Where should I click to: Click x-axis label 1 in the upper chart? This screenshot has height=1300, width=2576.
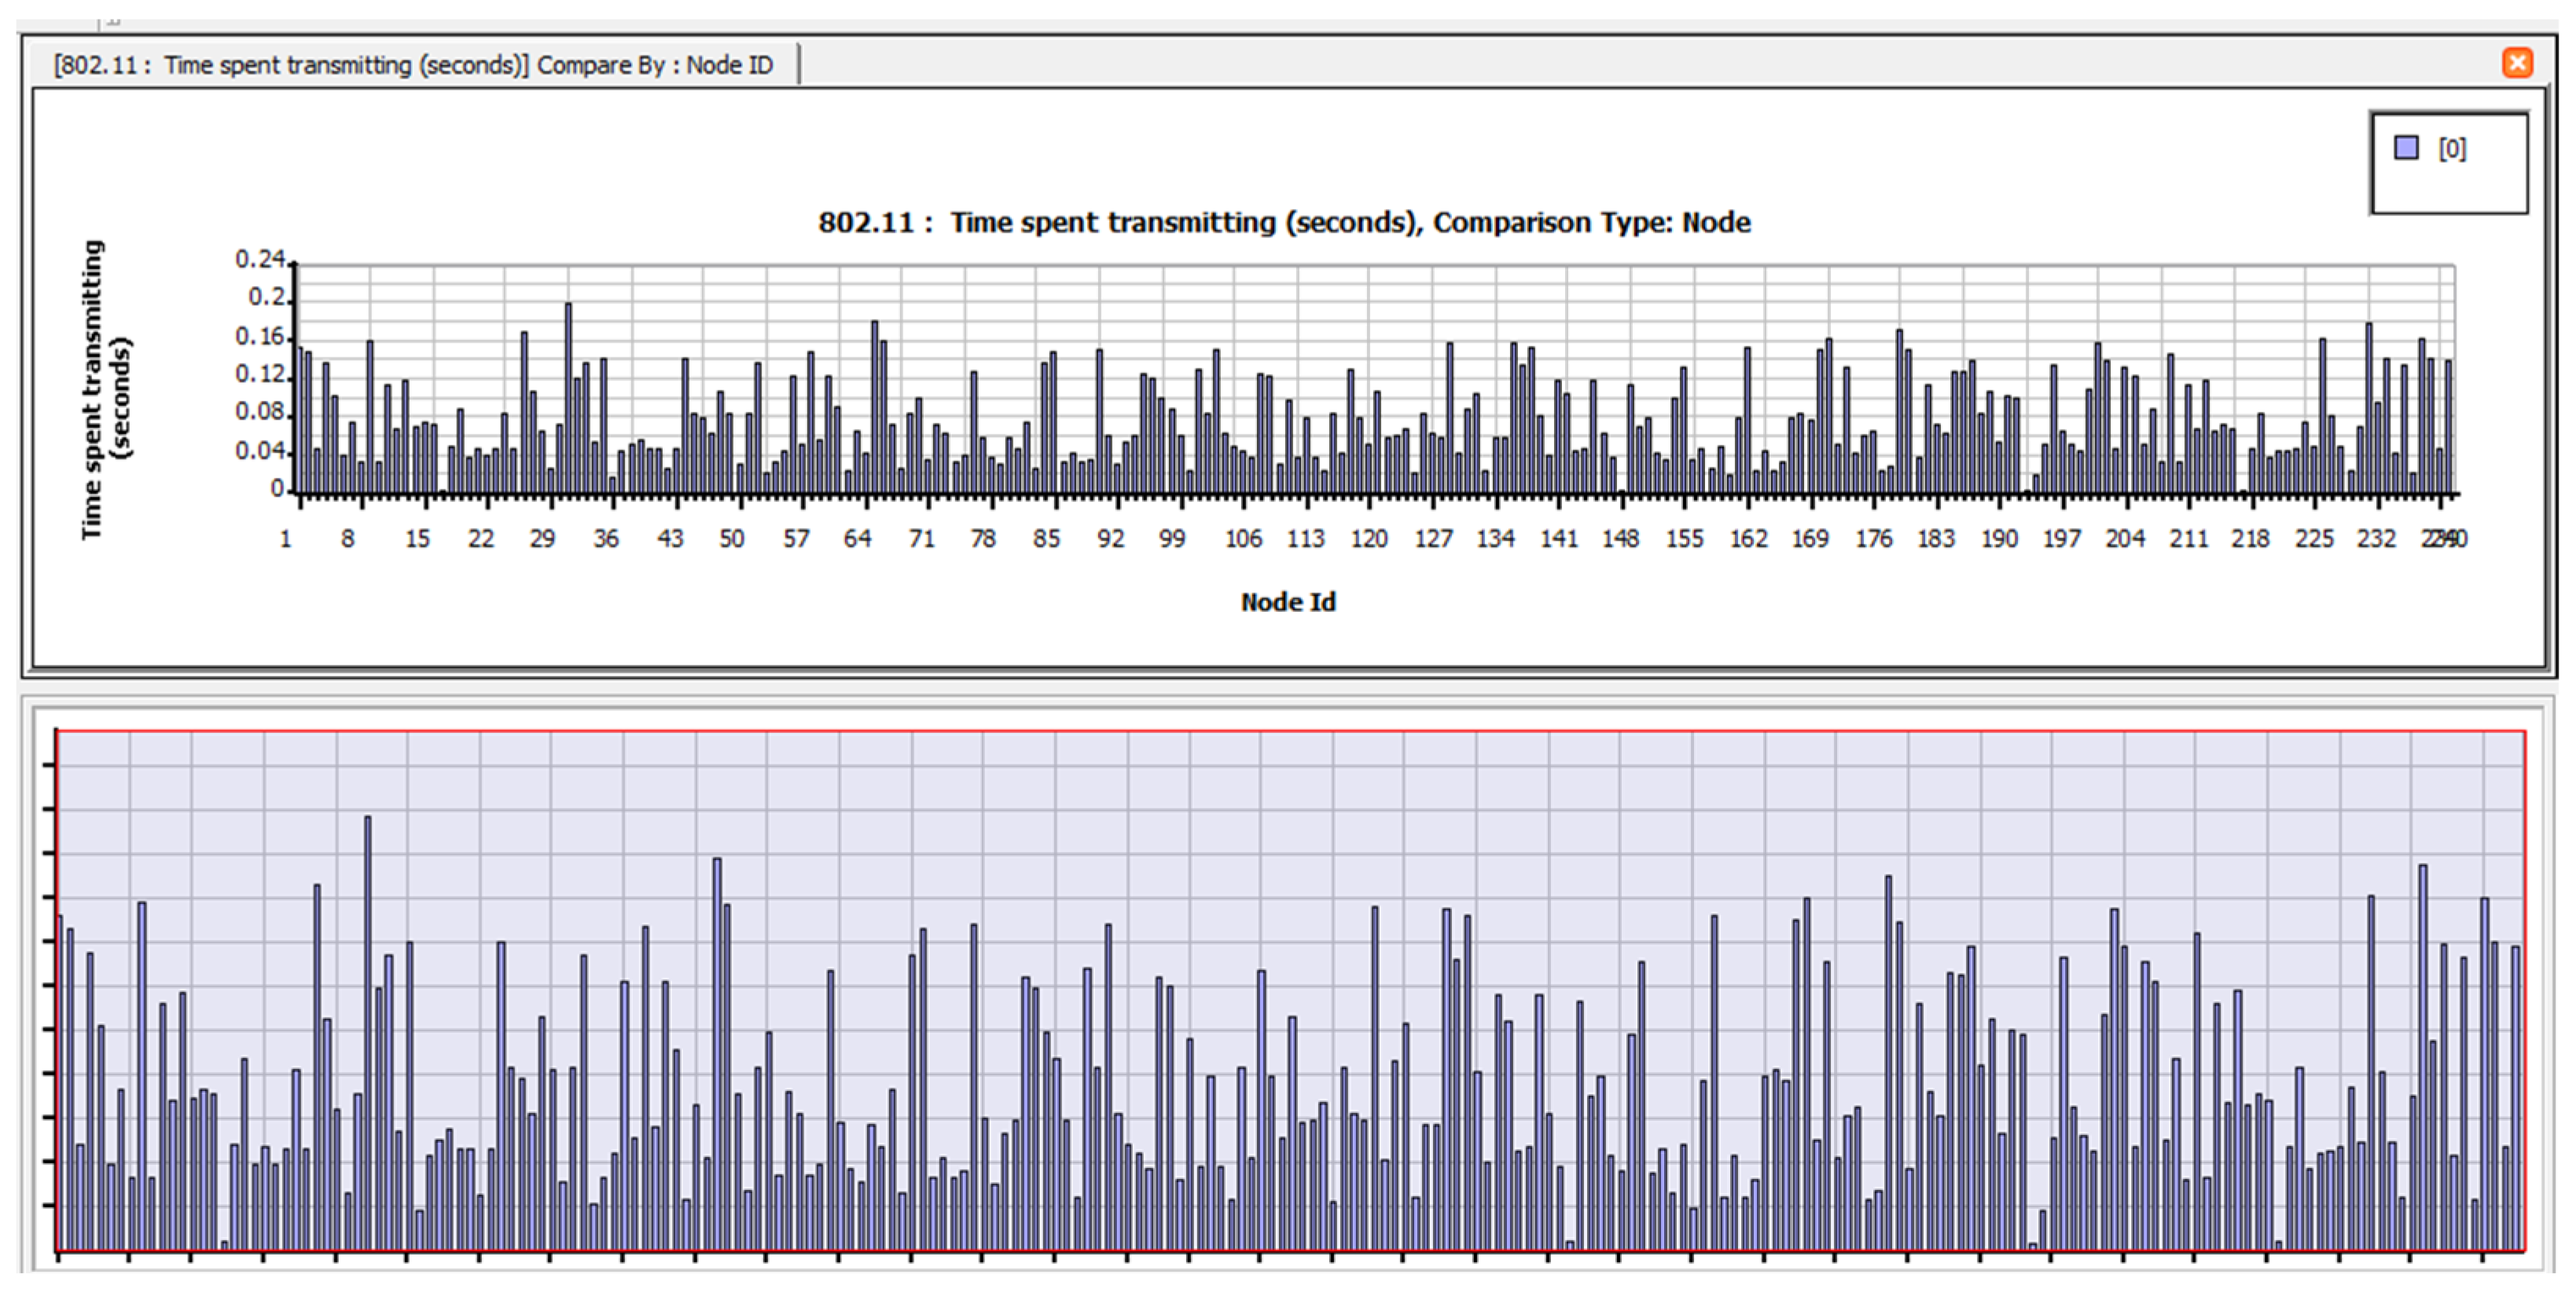[x=285, y=540]
